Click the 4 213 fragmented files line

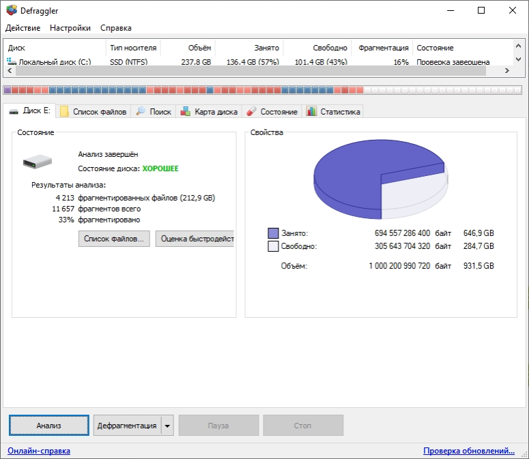coord(135,198)
